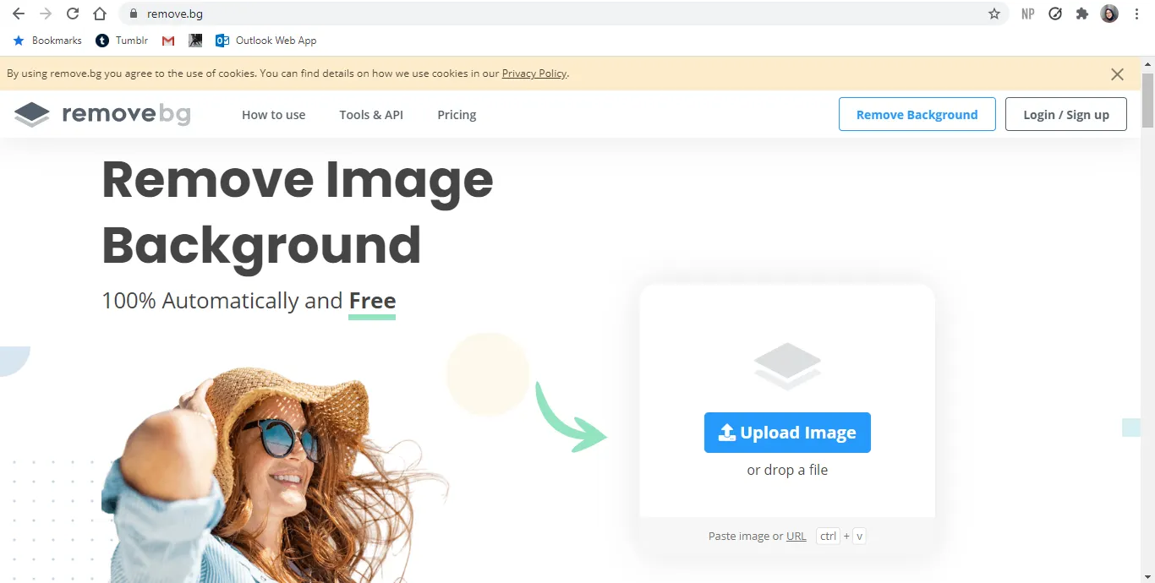Click the remove.bg logo

click(102, 114)
